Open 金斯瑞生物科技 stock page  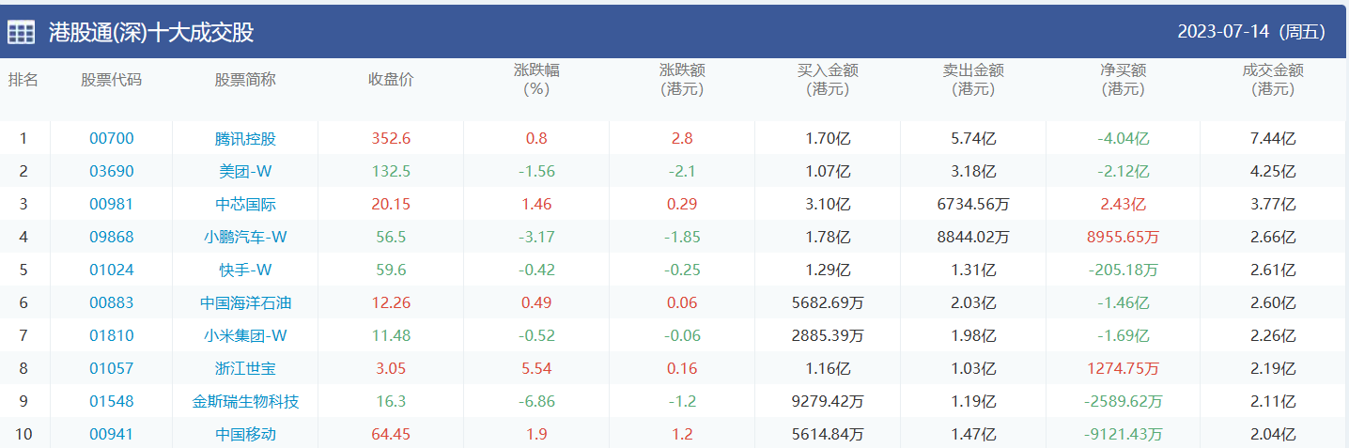pyautogui.click(x=245, y=402)
